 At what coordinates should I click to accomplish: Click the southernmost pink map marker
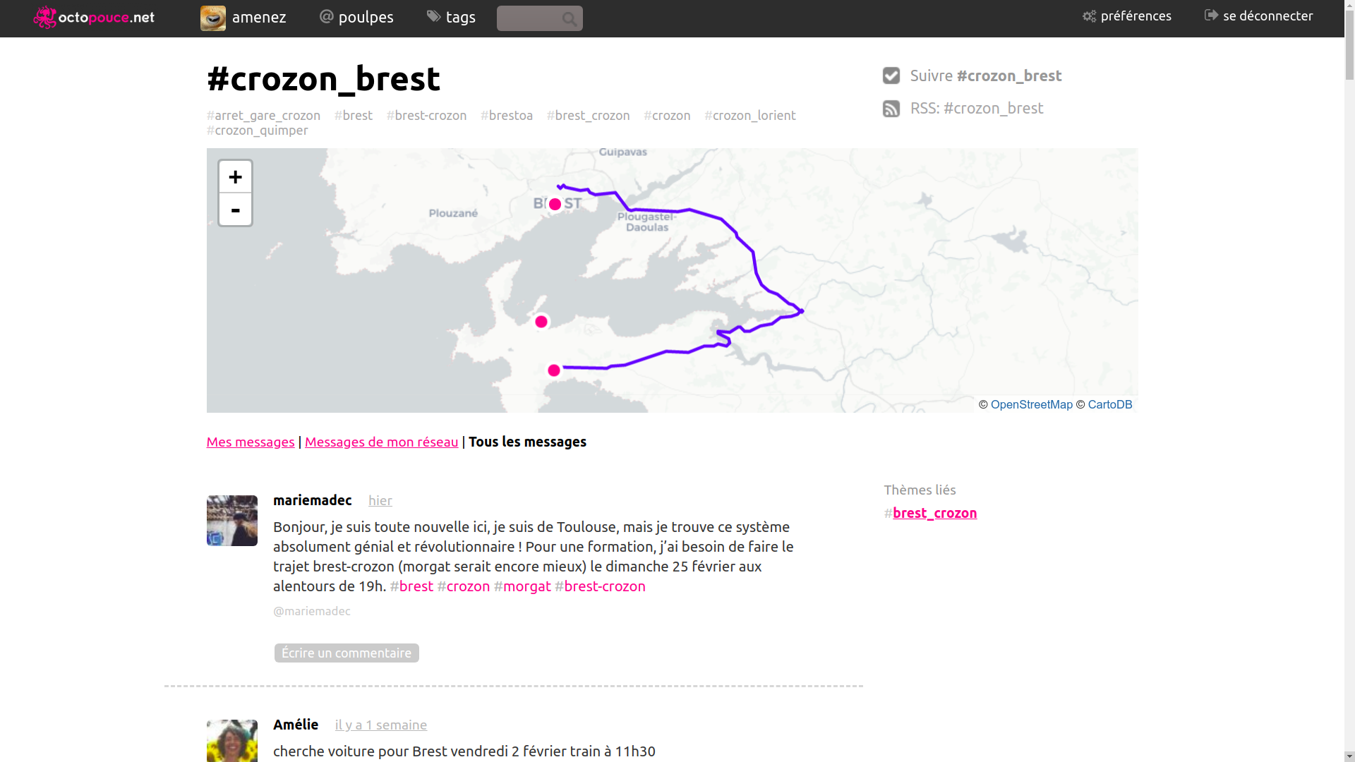click(554, 370)
